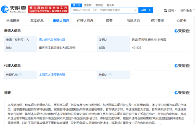The image size is (195, 125).
Task: Select the 查关系 search tab
Action: click(x=110, y=5)
